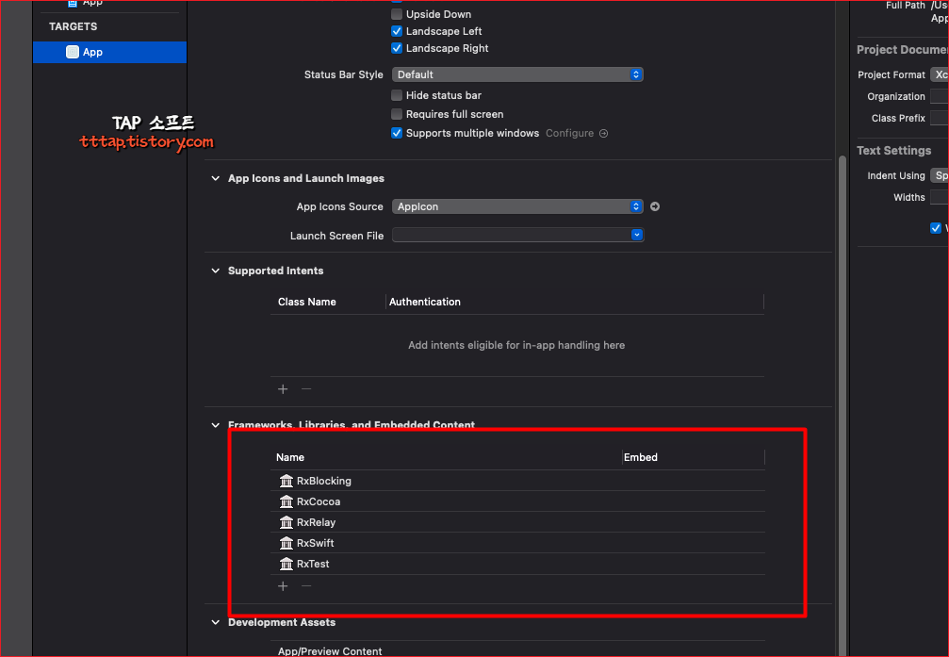Click the library icon beside RxTest
Viewport: 949px width, 657px height.
286,564
